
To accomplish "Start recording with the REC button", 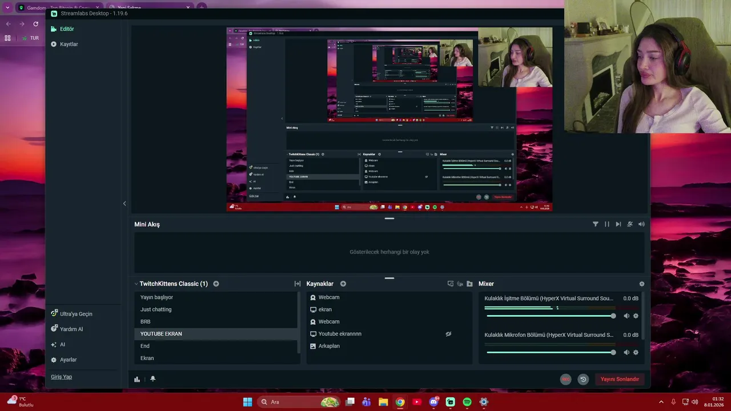I will point(566,379).
